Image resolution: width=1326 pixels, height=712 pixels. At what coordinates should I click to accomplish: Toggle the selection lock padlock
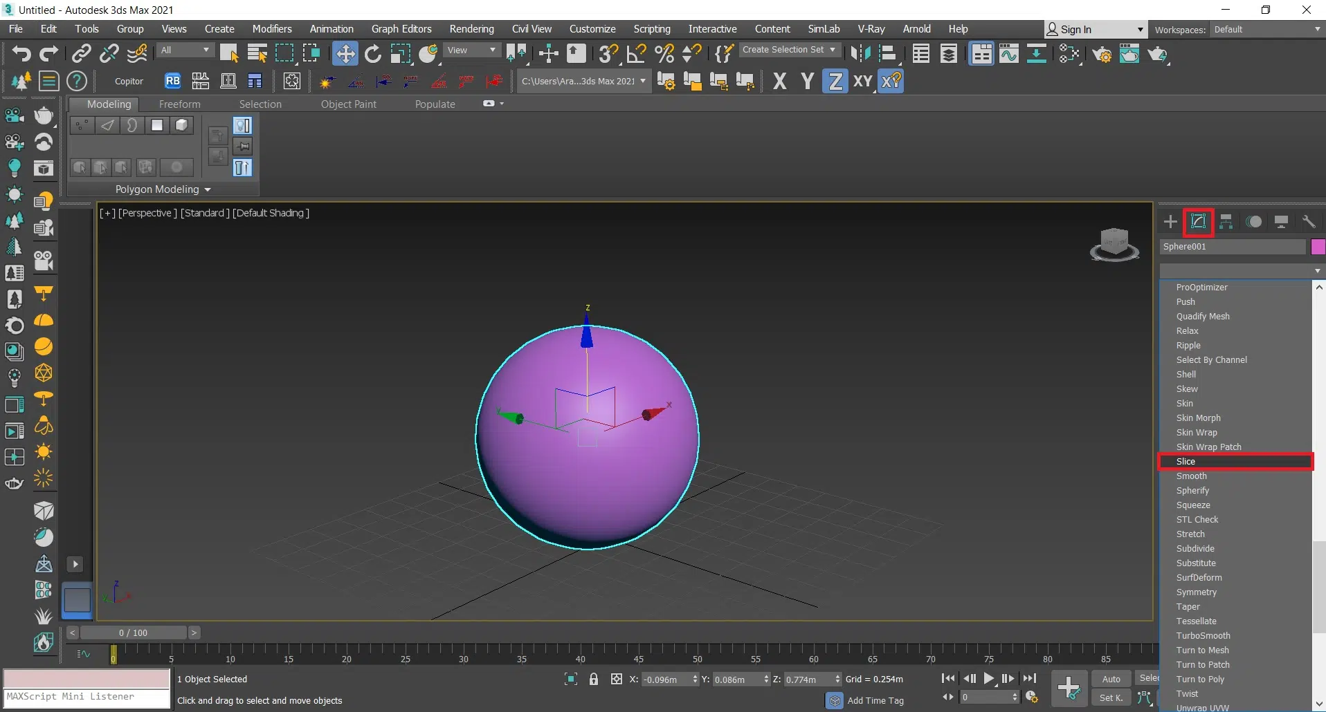point(593,680)
